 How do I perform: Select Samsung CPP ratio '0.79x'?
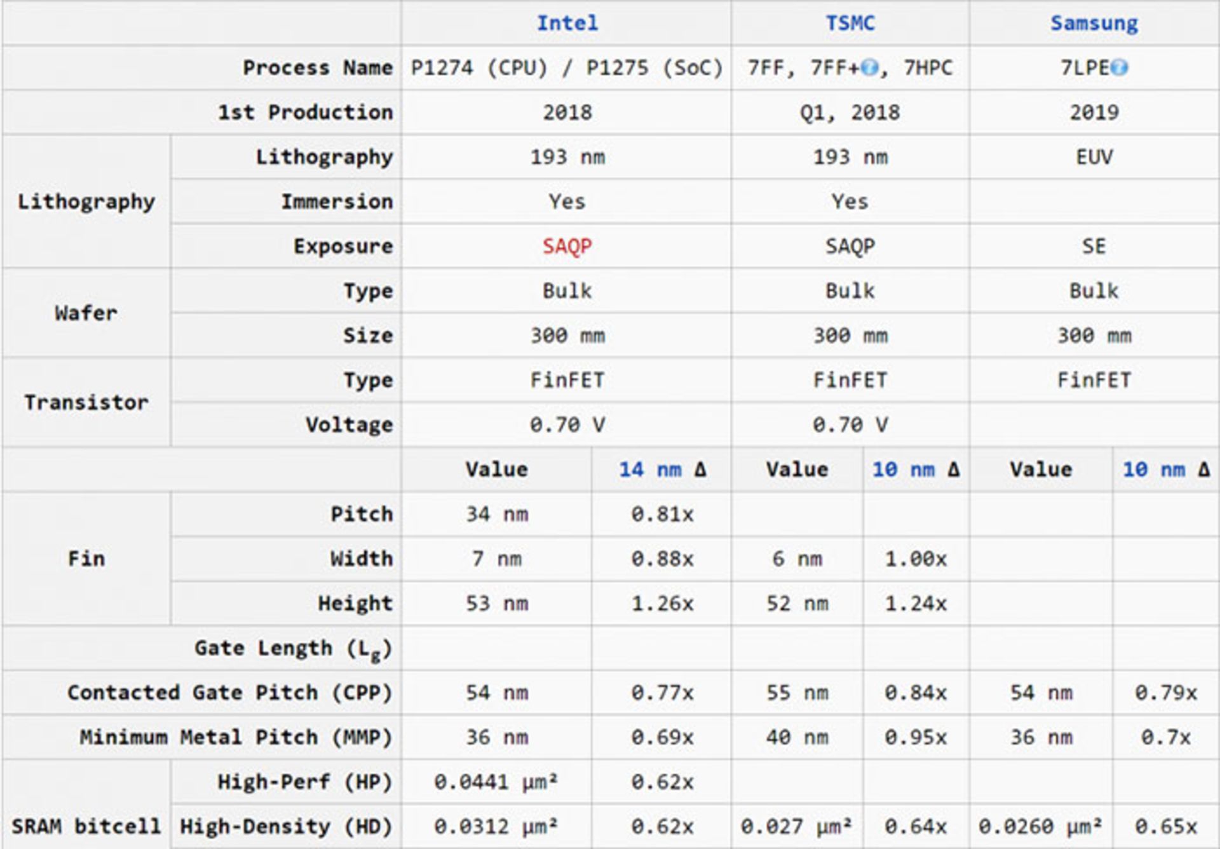1166,693
